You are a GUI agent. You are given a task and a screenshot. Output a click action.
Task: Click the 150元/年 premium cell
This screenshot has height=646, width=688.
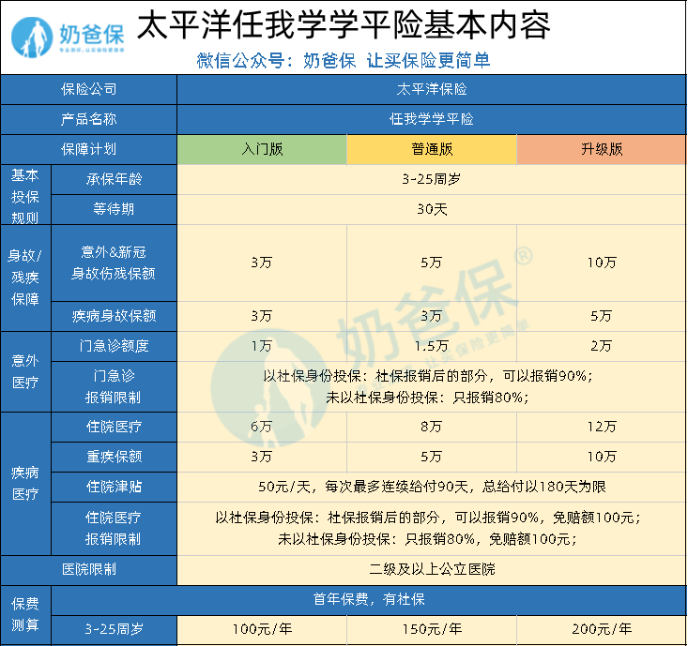pos(432,630)
